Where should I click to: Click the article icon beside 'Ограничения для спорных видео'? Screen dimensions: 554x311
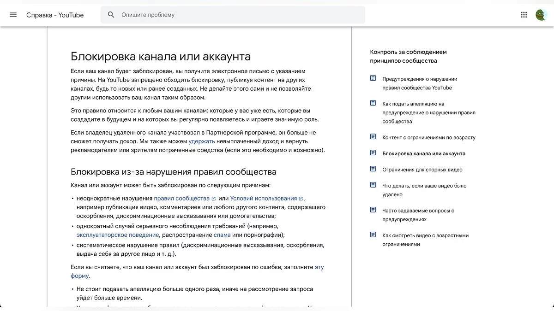point(373,169)
